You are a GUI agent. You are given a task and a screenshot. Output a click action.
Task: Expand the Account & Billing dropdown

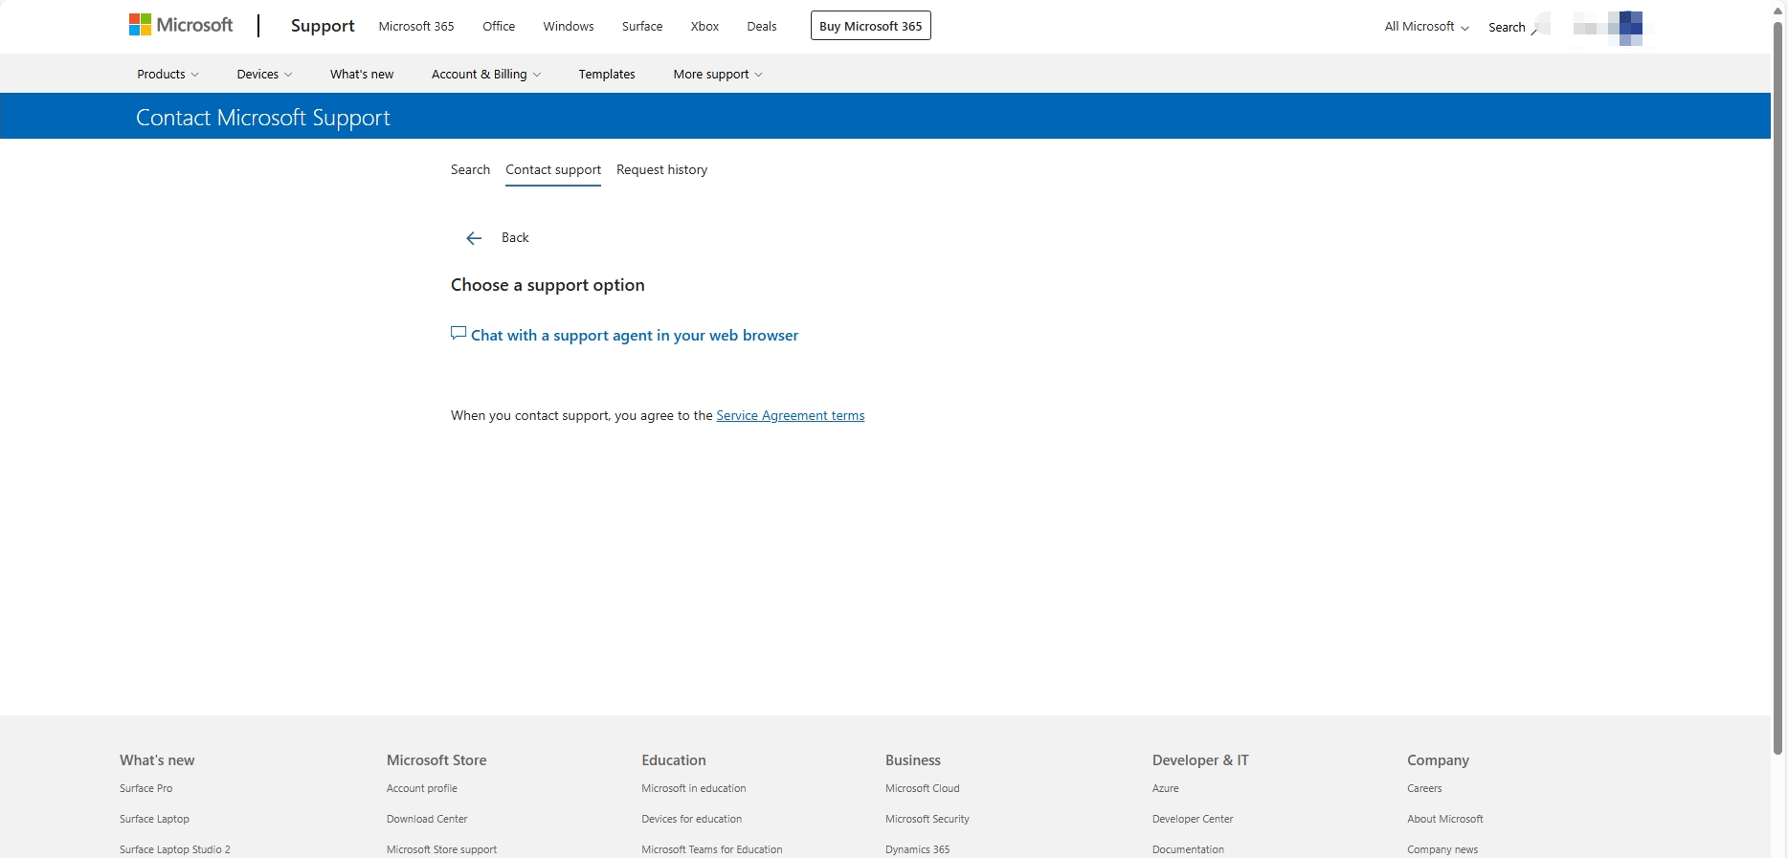point(486,74)
